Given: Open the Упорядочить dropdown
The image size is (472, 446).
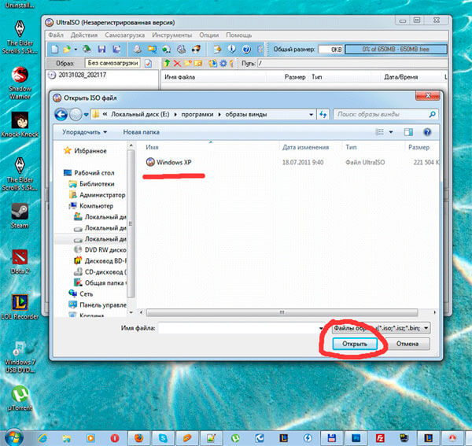Looking at the screenshot, I should tap(84, 132).
